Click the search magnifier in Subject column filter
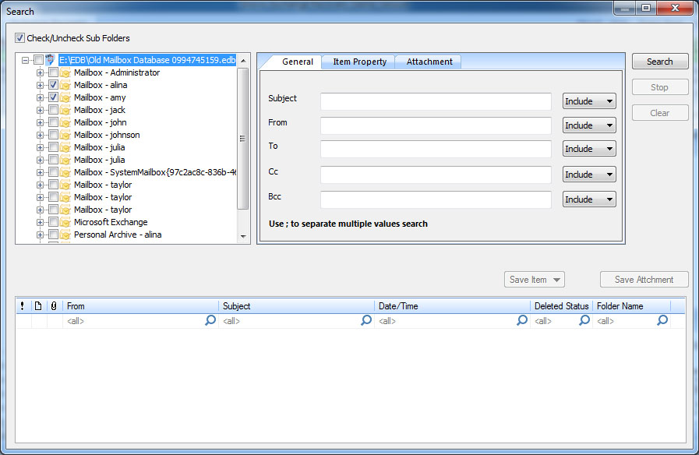This screenshot has height=455, width=699. point(366,320)
